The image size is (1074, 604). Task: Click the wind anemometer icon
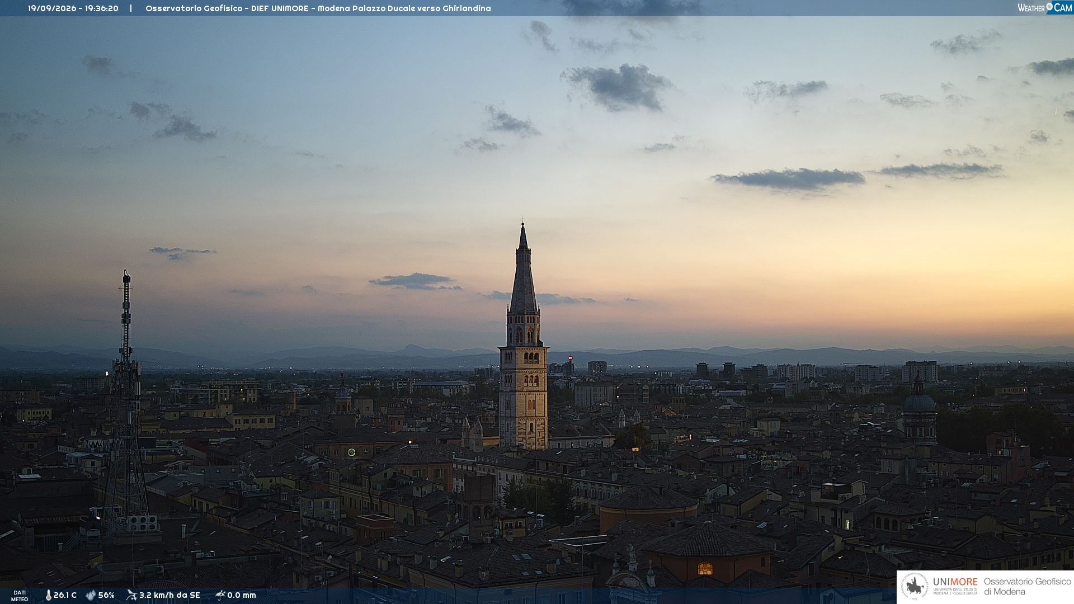tap(131, 595)
